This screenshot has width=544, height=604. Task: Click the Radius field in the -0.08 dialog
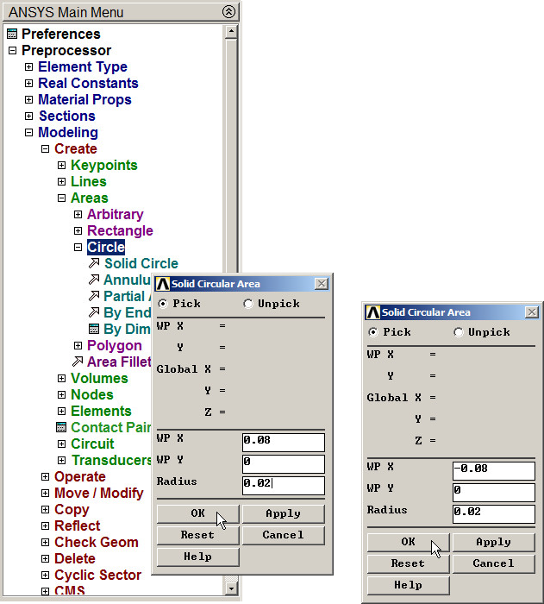coord(493,513)
